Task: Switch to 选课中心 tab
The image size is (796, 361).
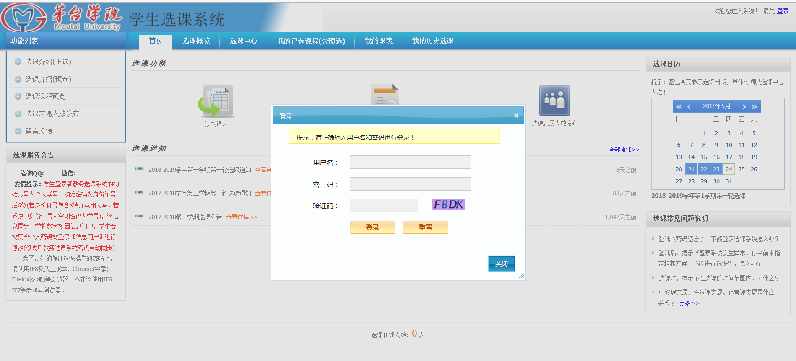Action: [x=243, y=41]
